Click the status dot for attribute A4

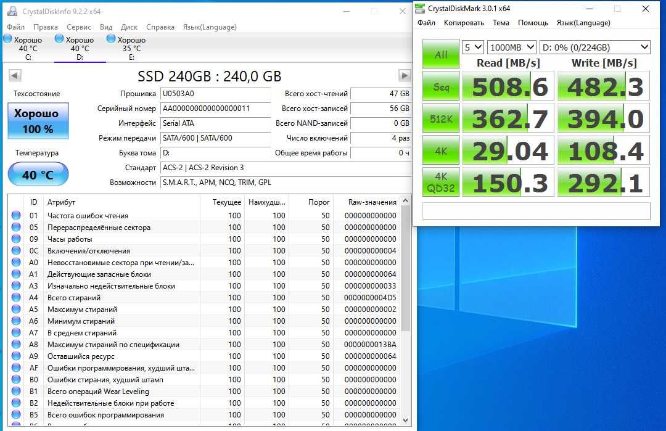16,297
